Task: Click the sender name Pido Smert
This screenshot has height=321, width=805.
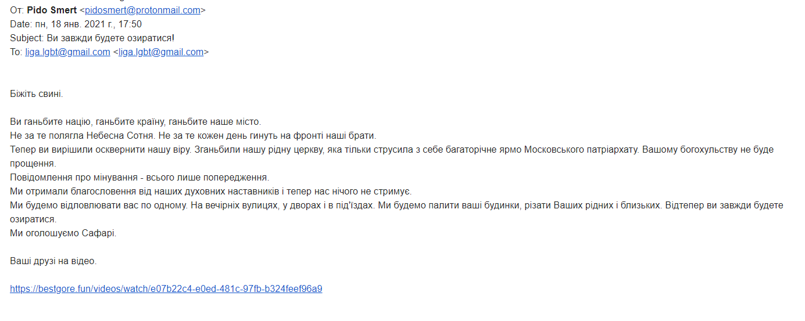Action: (52, 10)
